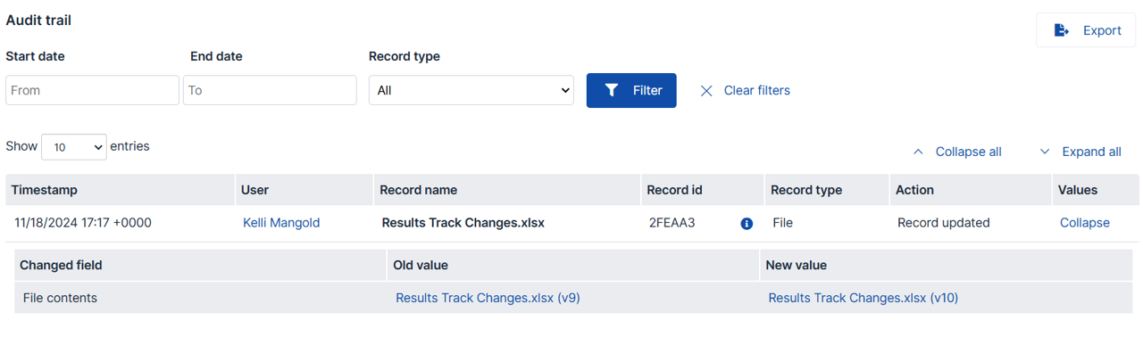Click the Expand all link
This screenshot has height=337, width=1143.
(1091, 152)
